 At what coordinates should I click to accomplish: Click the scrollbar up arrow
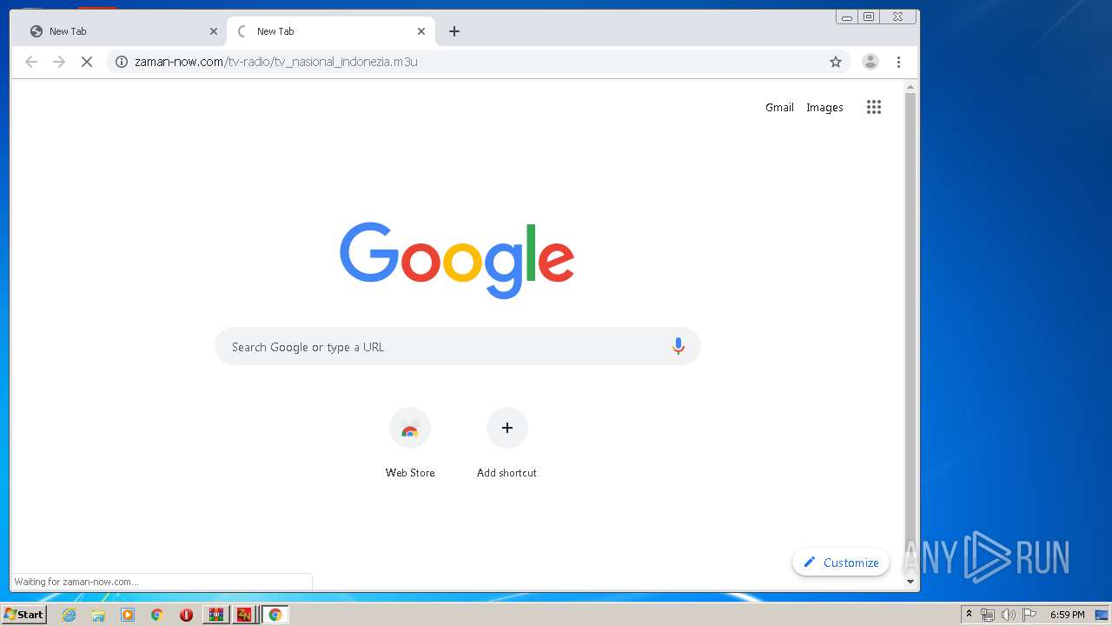[910, 87]
